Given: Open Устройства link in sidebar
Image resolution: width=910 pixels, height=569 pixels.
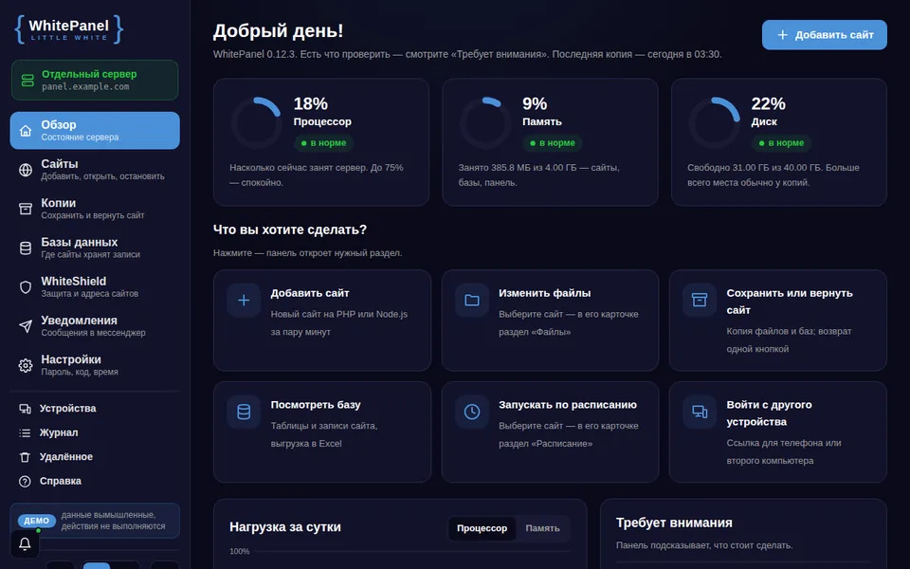Looking at the screenshot, I should (95, 409).
